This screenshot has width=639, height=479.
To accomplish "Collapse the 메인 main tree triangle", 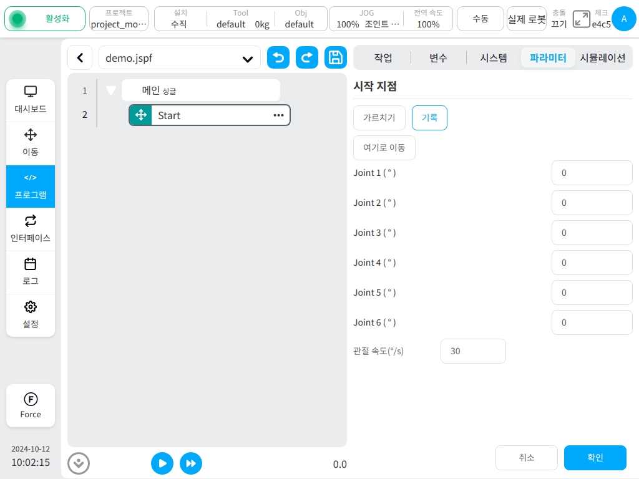I will click(x=111, y=90).
